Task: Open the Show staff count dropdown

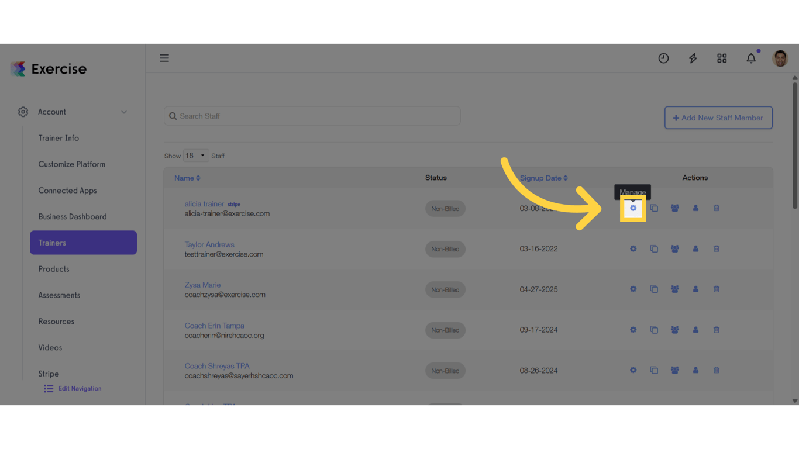Action: click(x=195, y=156)
